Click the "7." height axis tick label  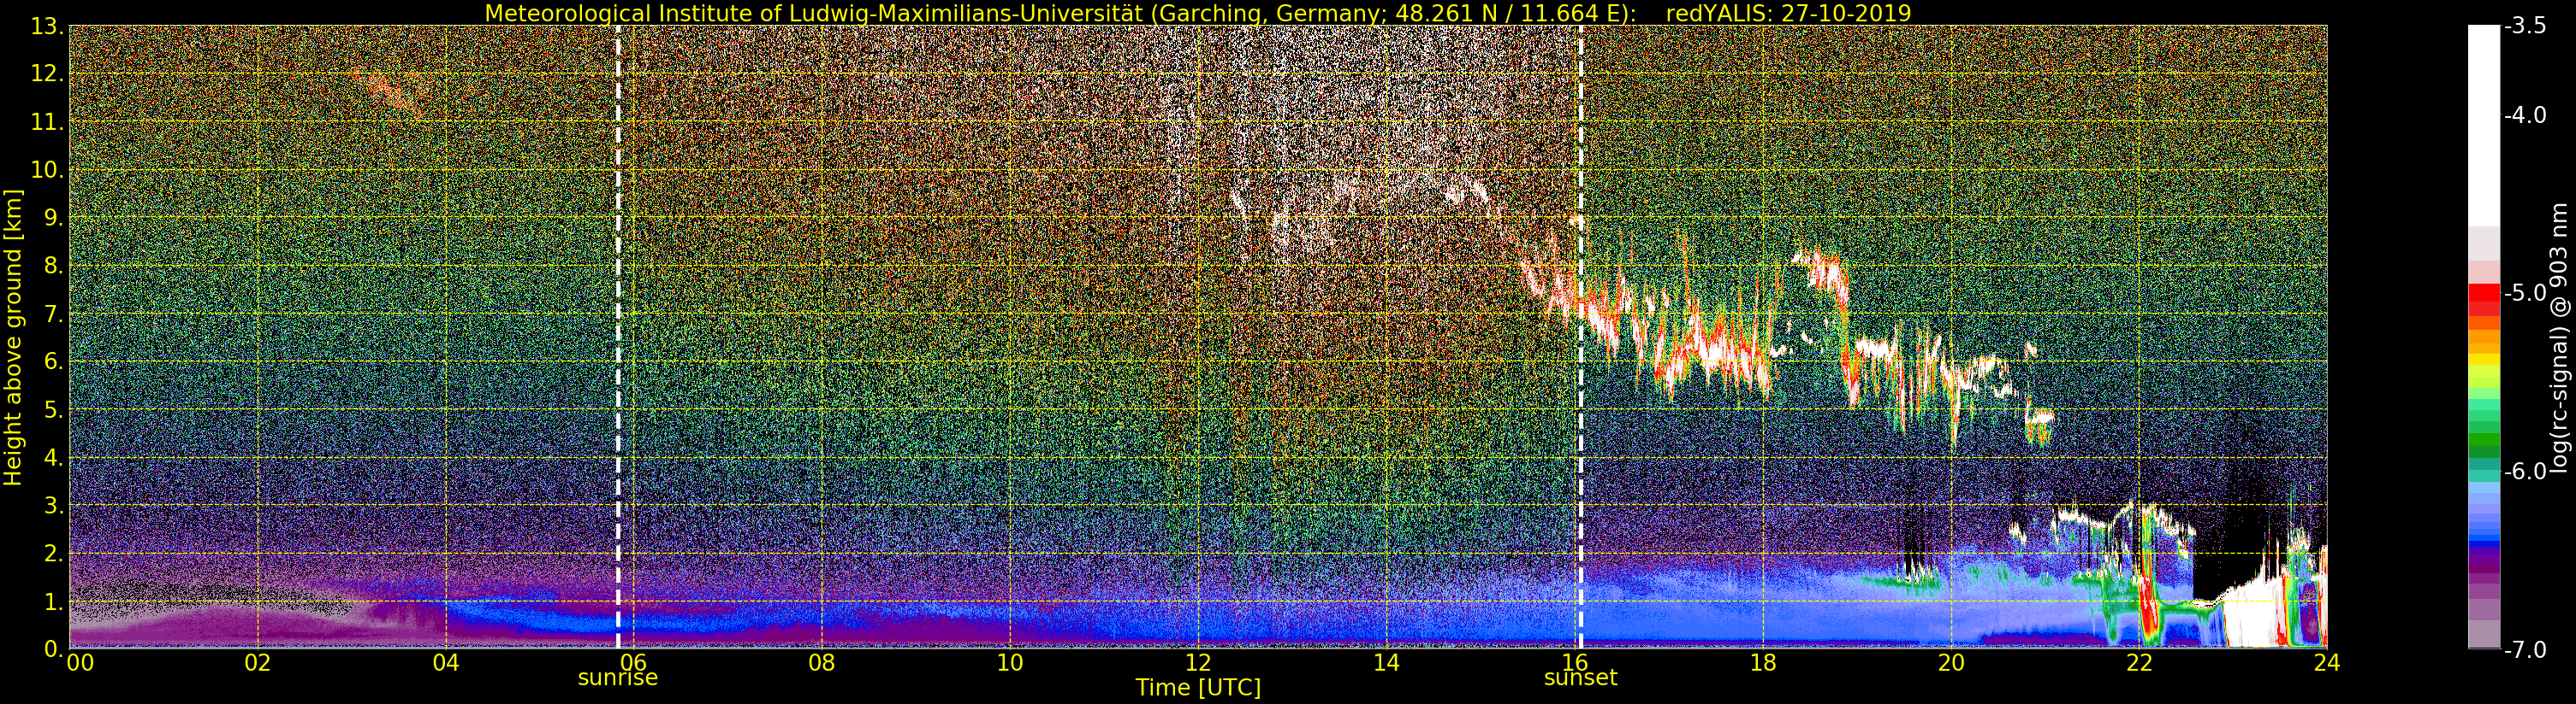tap(53, 314)
